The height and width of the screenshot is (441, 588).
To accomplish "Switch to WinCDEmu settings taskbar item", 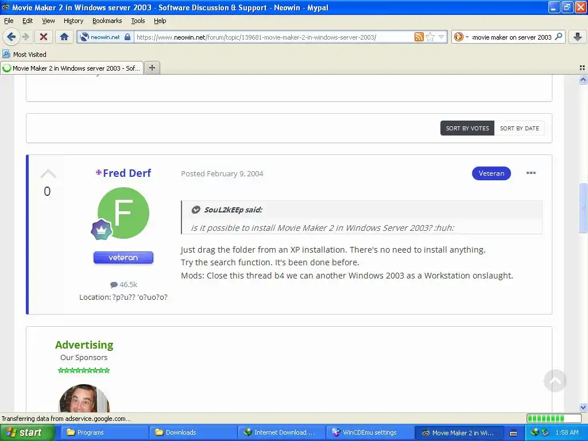I will (x=370, y=432).
